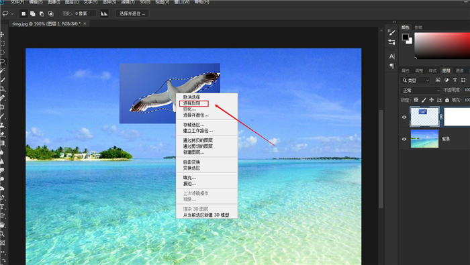Open the 选择(S) menu
The width and height of the screenshot is (470, 265).
tap(109, 2)
